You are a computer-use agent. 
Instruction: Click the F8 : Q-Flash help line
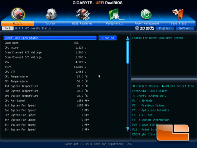[142, 115]
